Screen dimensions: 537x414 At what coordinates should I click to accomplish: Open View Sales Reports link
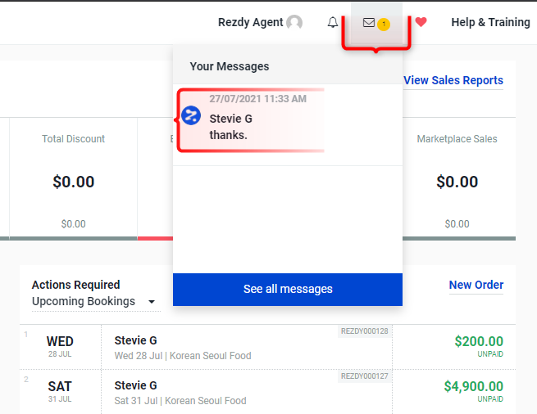pos(453,80)
